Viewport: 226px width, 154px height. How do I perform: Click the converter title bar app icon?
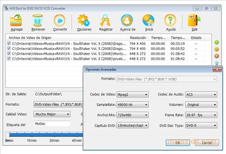pyautogui.click(x=6, y=8)
